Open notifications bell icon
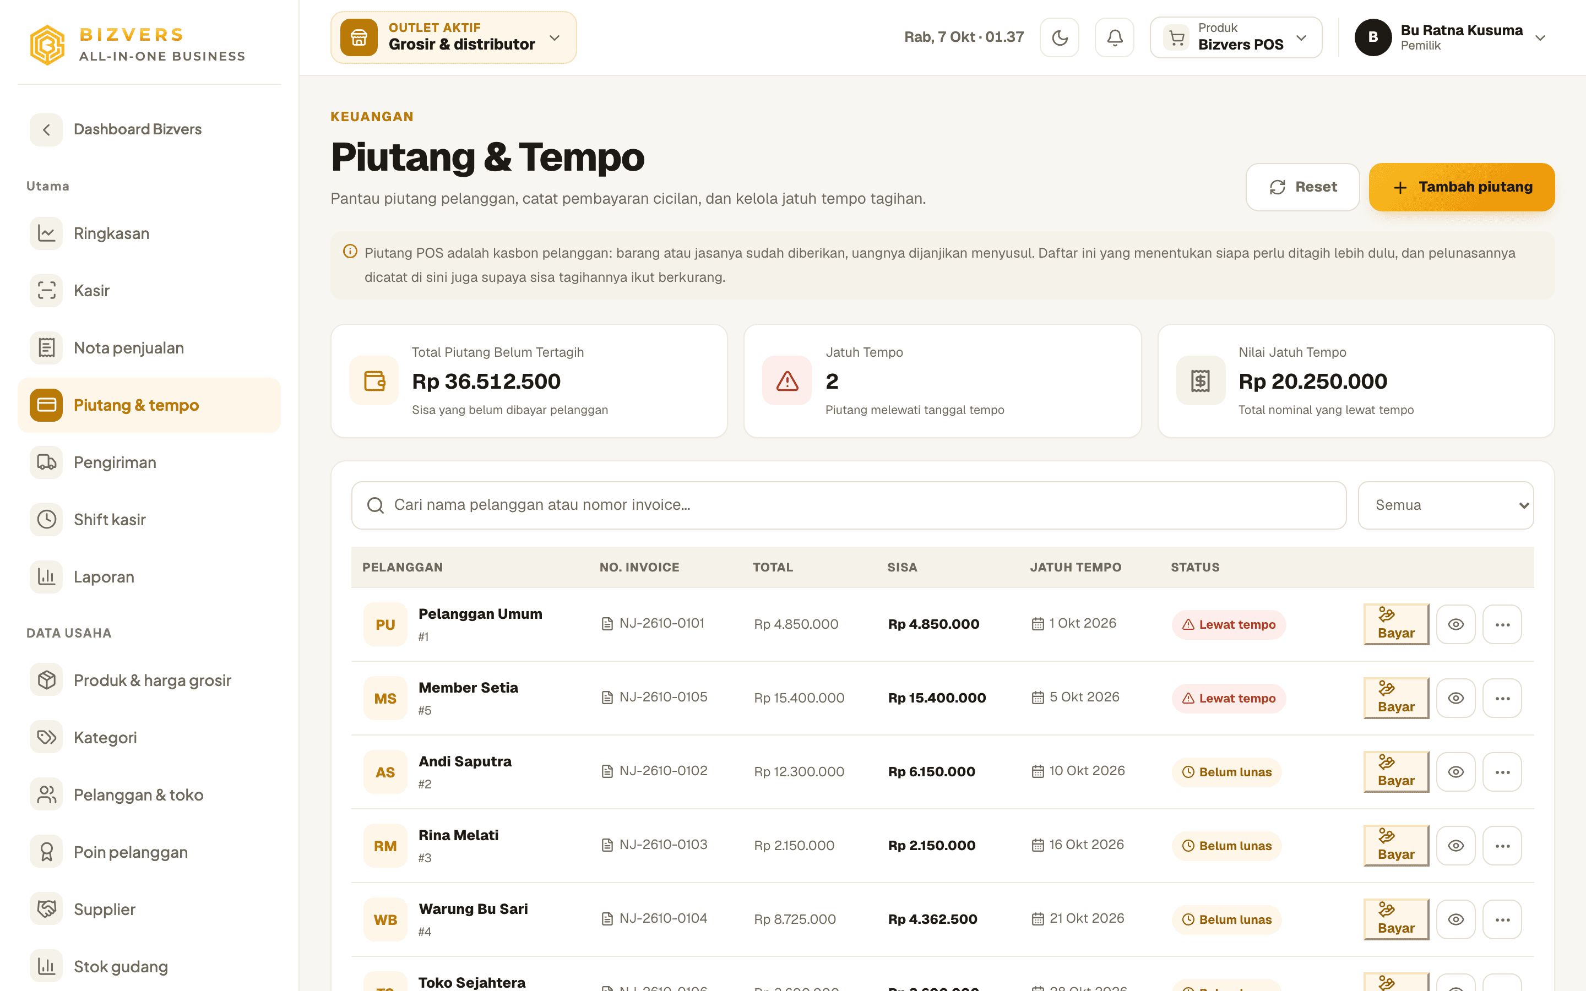Screen dimensions: 1586x991 pos(1114,37)
